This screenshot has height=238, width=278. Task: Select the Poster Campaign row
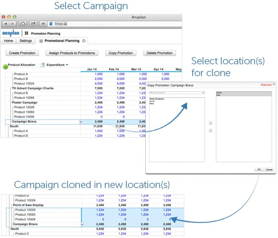25,102
